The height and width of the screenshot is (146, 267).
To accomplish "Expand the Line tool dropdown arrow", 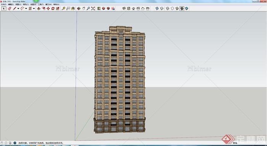I will pos(18,8).
